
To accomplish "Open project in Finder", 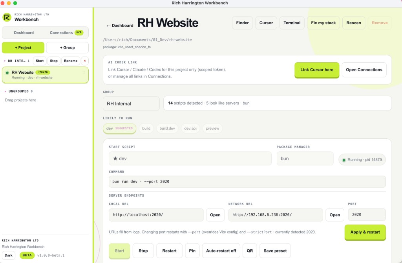I will click(x=243, y=23).
